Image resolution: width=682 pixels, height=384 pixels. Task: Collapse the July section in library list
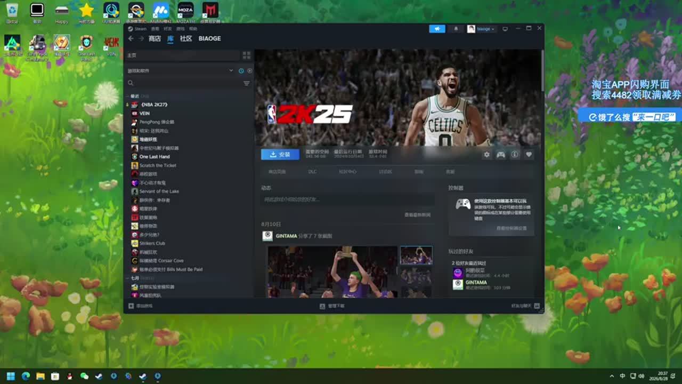[x=127, y=278]
